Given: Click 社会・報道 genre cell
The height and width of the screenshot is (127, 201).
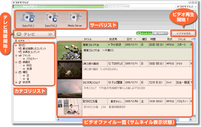Looking at the screenshot, I should point(183,82).
